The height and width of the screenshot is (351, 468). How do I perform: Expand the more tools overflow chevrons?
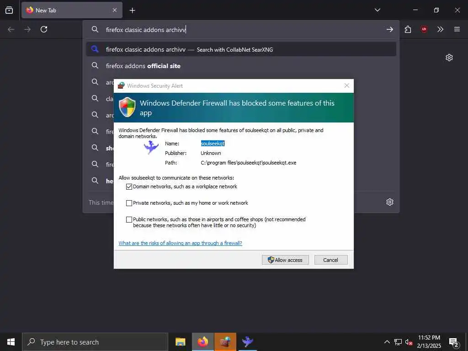point(440,29)
